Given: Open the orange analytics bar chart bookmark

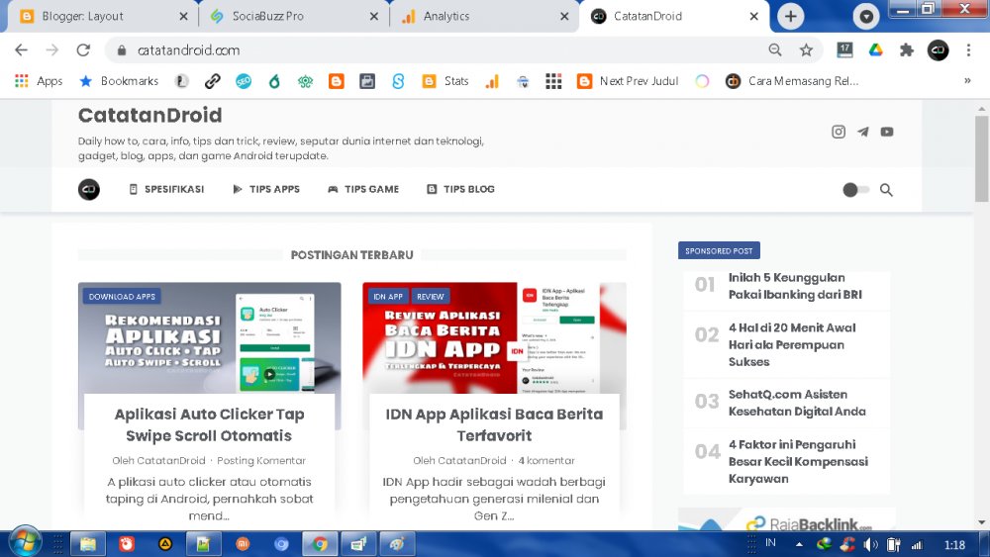Looking at the screenshot, I should click(492, 81).
